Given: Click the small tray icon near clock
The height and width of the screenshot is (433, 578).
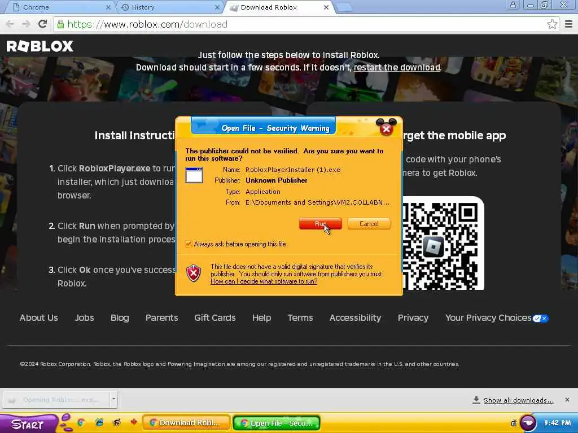Looking at the screenshot, I should pyautogui.click(x=514, y=423).
